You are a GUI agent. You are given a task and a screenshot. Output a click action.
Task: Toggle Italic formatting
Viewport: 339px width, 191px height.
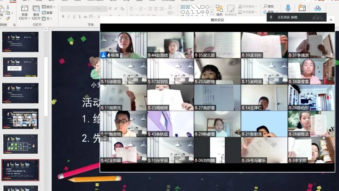pyautogui.click(x=69, y=17)
